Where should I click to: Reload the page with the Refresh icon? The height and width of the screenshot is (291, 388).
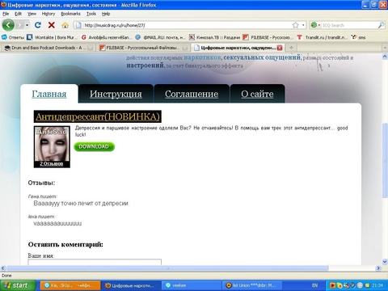38,25
